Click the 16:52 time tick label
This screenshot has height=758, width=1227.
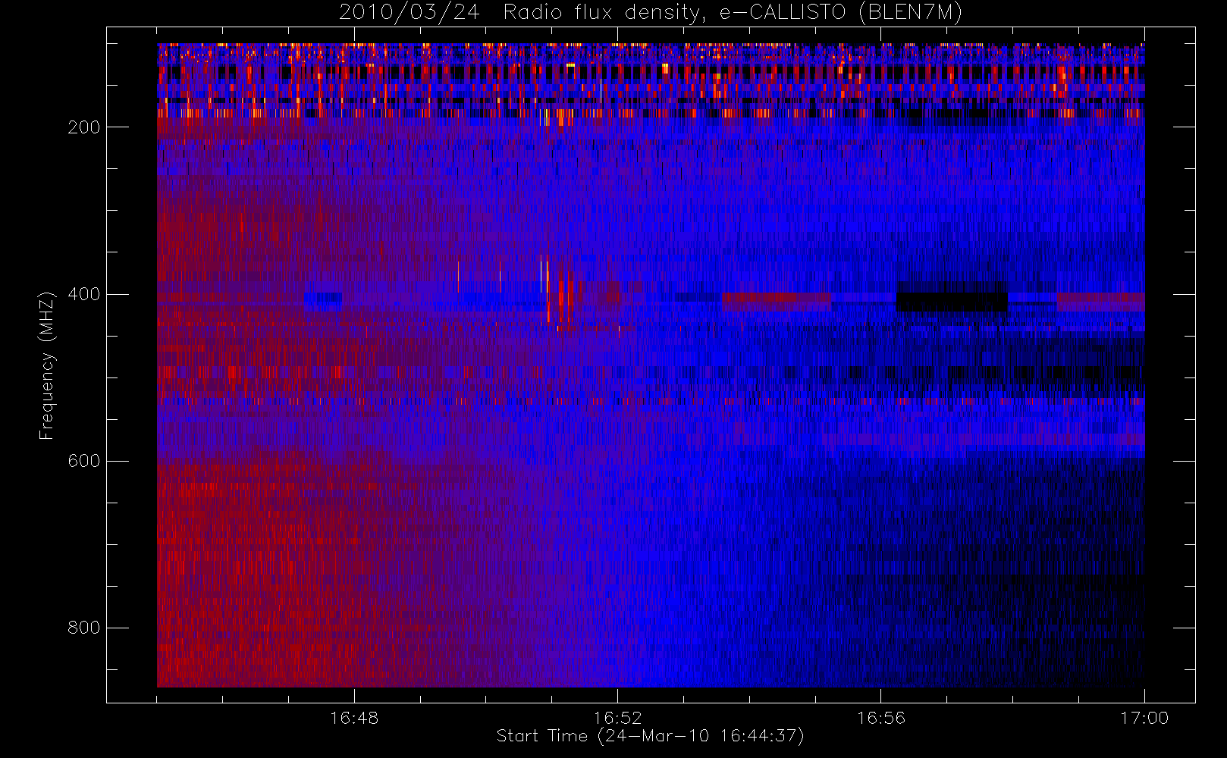(617, 718)
